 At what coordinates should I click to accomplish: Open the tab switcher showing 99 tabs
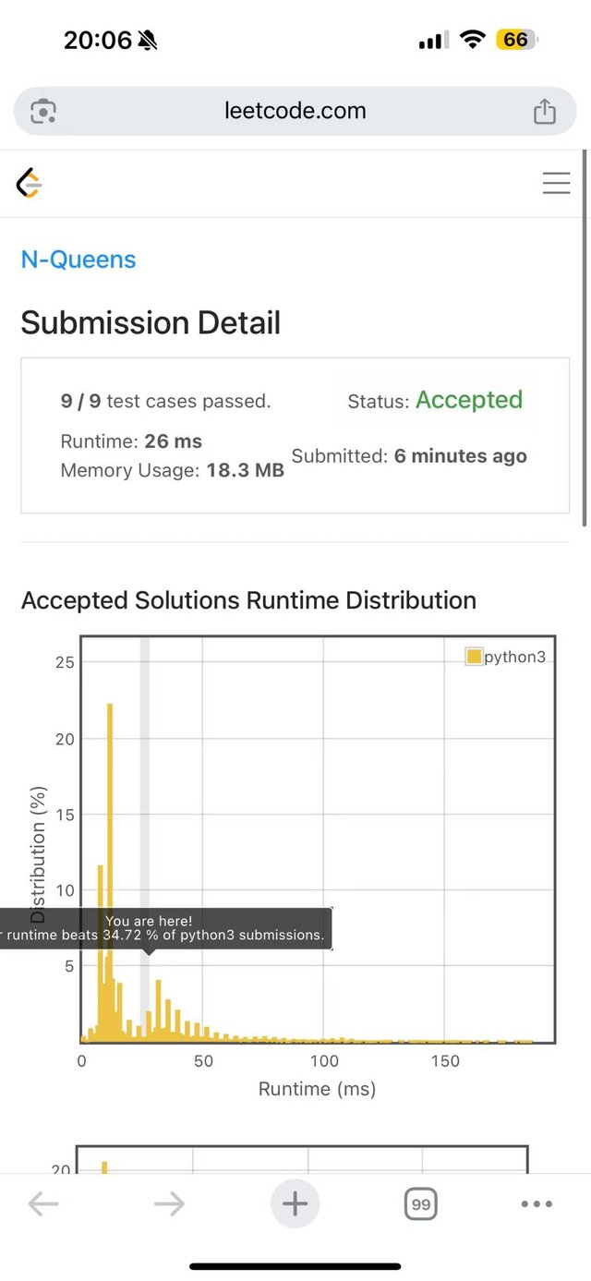[x=420, y=1204]
